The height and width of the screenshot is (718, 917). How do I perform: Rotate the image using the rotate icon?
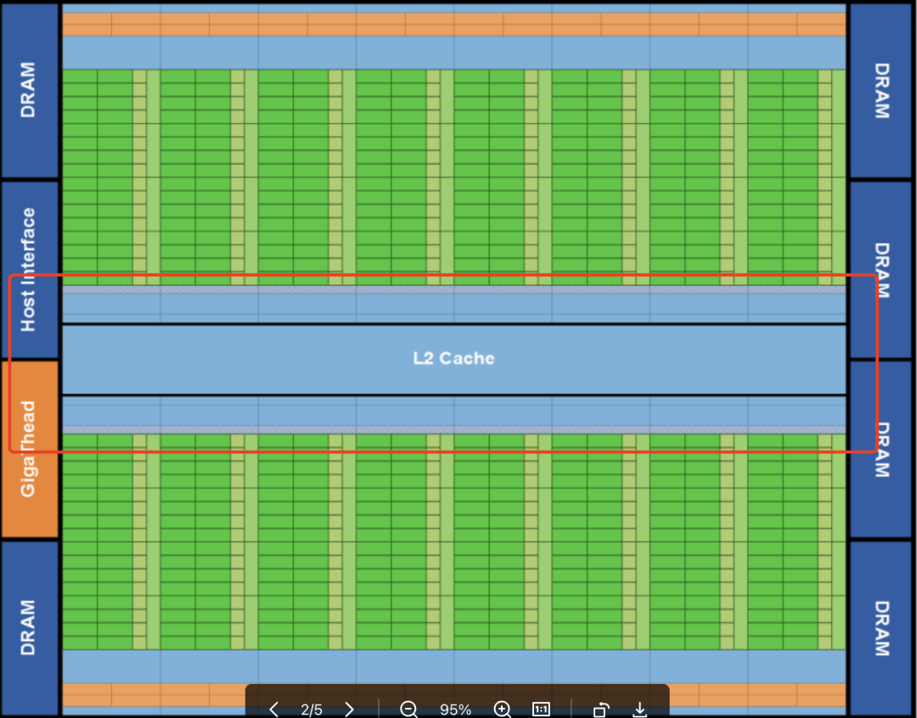click(601, 710)
